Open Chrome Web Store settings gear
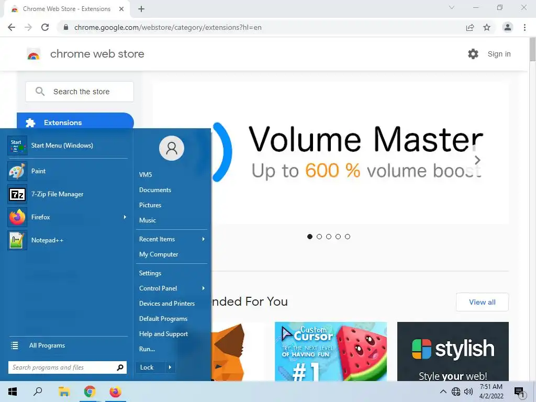The height and width of the screenshot is (402, 536). [x=473, y=54]
